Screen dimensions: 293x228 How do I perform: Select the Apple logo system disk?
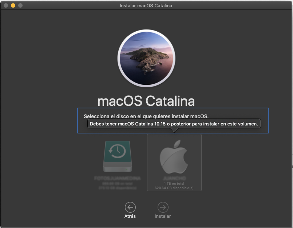point(174,157)
